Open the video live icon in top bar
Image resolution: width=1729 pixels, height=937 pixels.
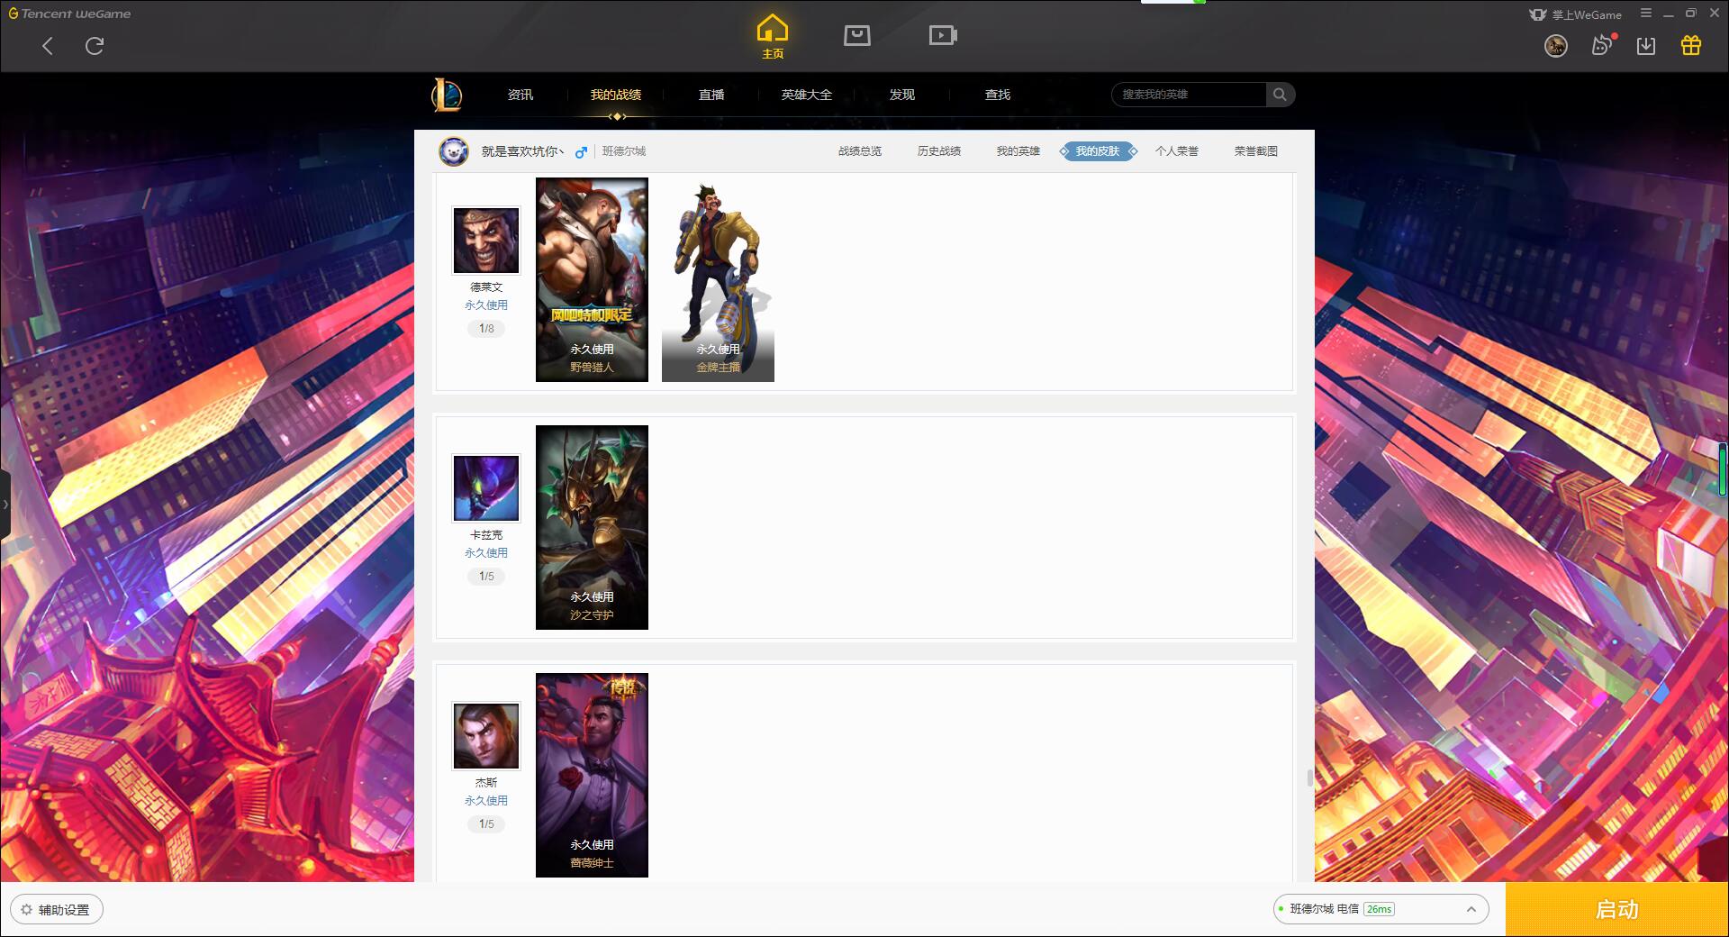(943, 35)
